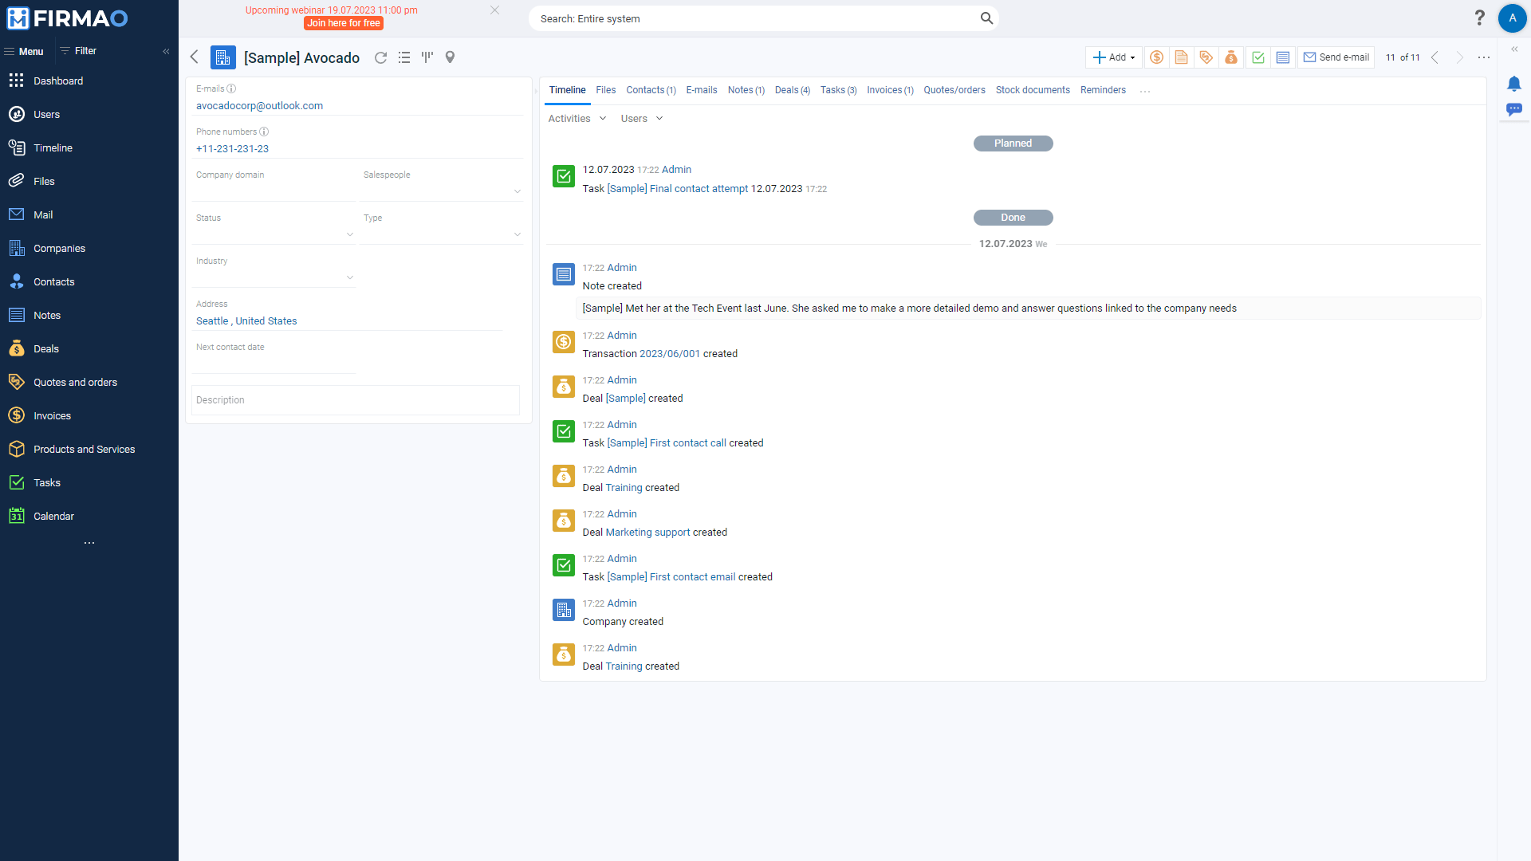The image size is (1531, 861).
Task: Expand the Activities filter dropdown
Action: point(577,118)
